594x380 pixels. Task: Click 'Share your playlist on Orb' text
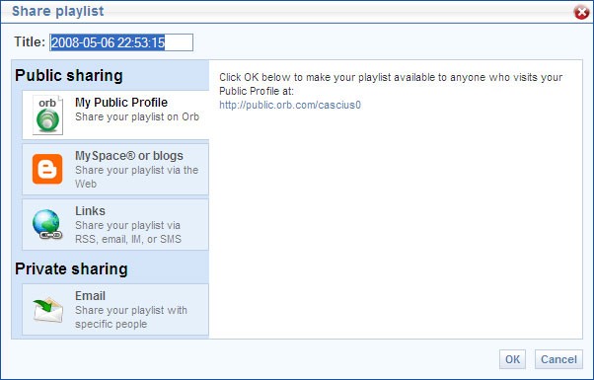[x=137, y=116]
